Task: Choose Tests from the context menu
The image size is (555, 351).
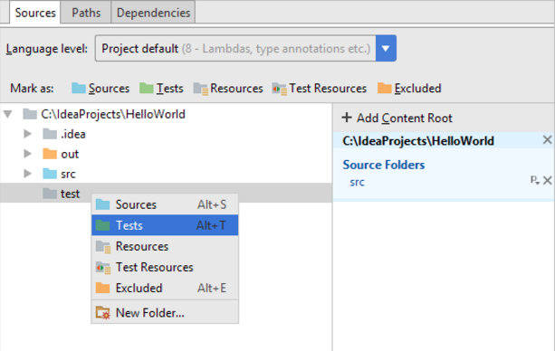Action: click(x=165, y=225)
